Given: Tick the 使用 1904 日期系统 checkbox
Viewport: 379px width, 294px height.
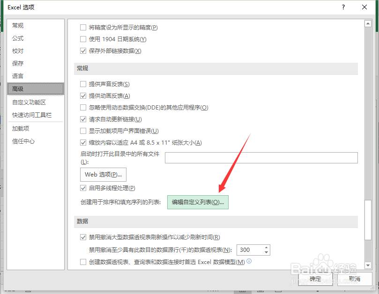Looking at the screenshot, I should tap(83, 39).
